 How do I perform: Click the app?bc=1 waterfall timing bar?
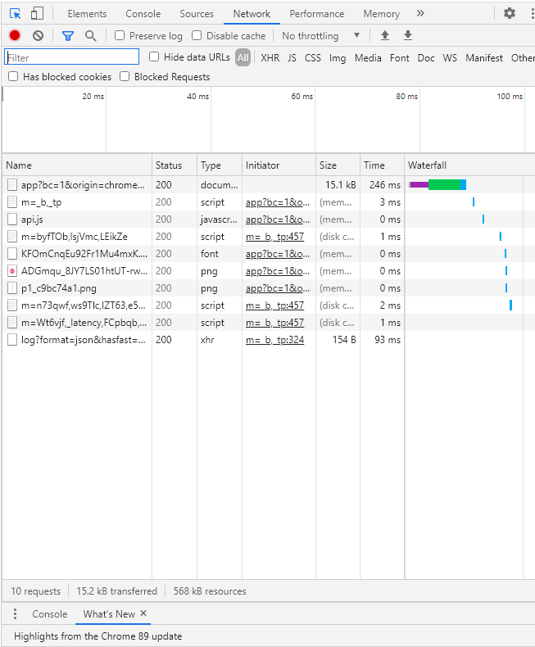pos(438,185)
